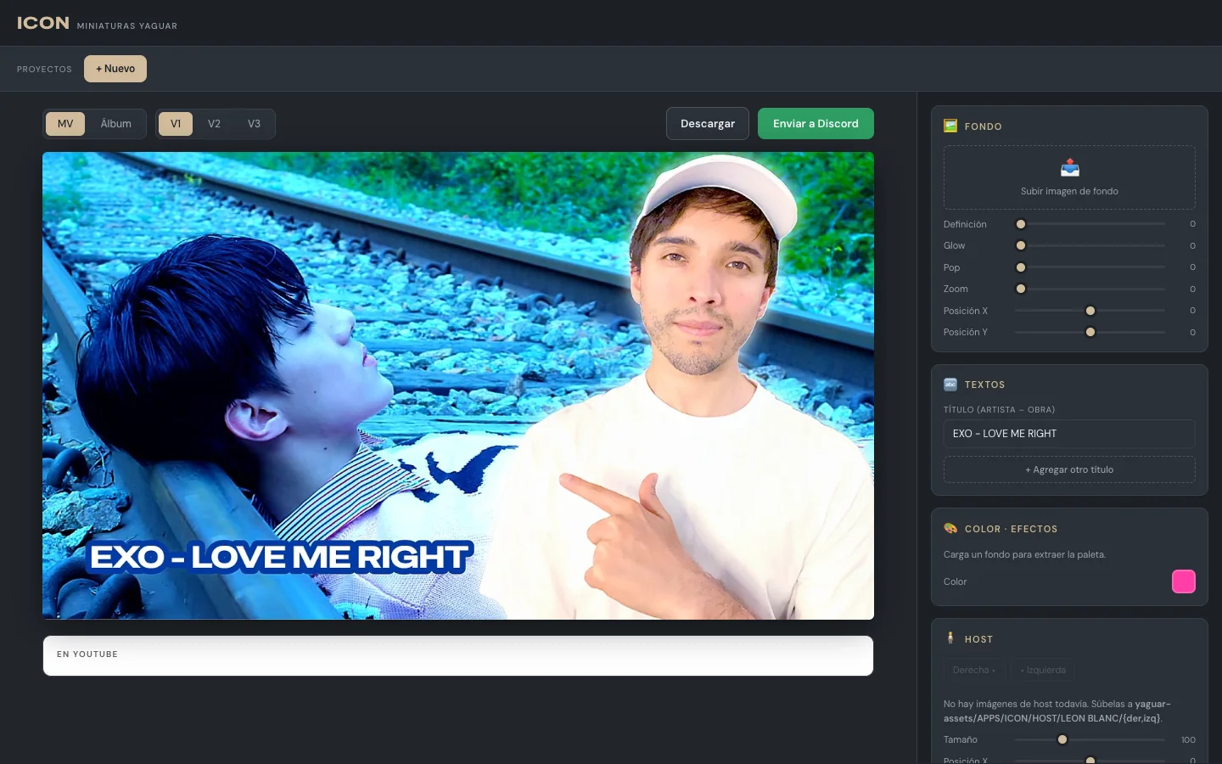Adjust the Definición slider handle

(x=1021, y=224)
